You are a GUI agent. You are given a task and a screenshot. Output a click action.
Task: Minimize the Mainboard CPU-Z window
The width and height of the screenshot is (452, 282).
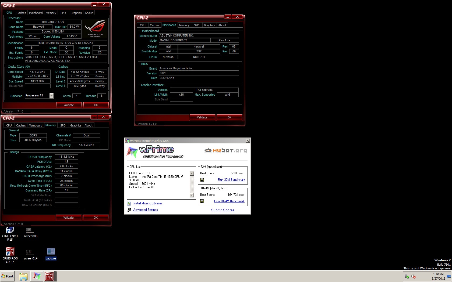228,17
